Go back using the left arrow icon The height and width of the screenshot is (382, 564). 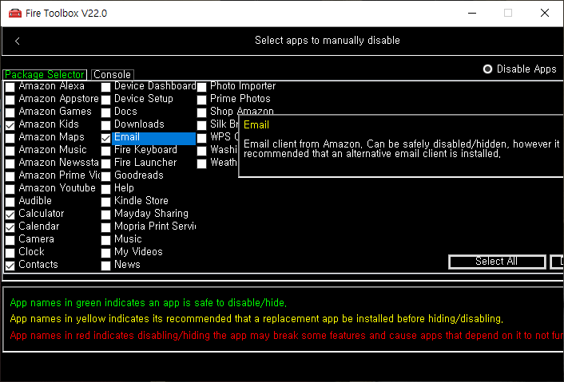(x=18, y=41)
